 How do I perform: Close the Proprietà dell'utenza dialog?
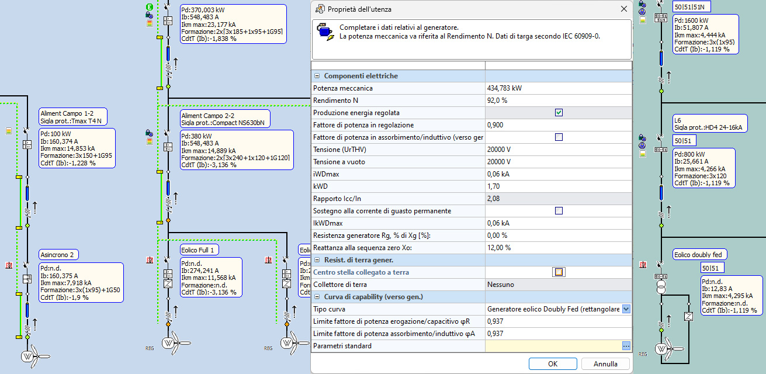click(x=623, y=9)
